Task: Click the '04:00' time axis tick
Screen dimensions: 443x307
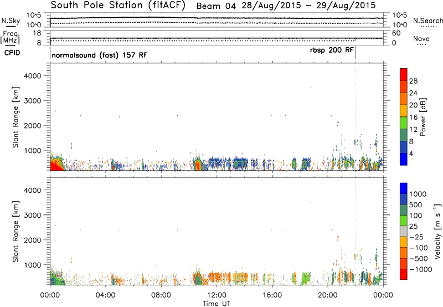Action: pos(105,295)
